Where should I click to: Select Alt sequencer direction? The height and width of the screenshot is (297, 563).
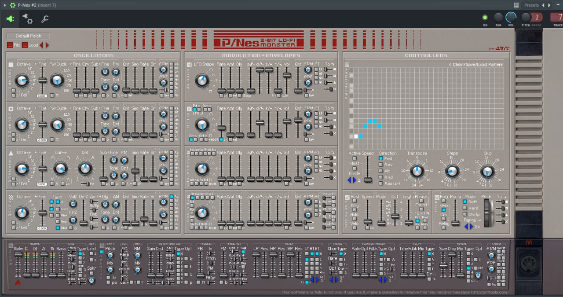pos(381,171)
